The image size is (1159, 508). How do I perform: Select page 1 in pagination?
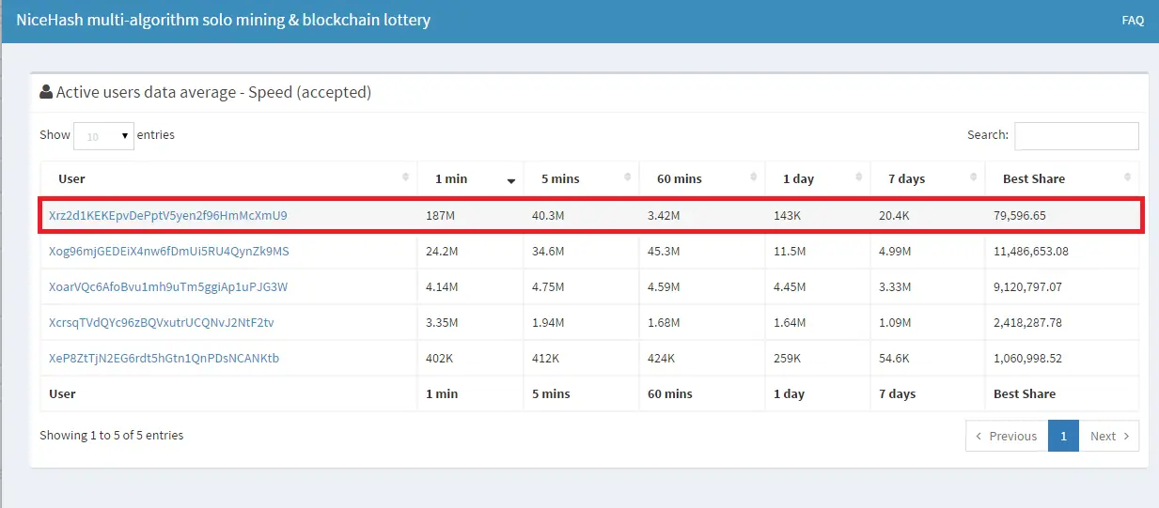[1063, 436]
